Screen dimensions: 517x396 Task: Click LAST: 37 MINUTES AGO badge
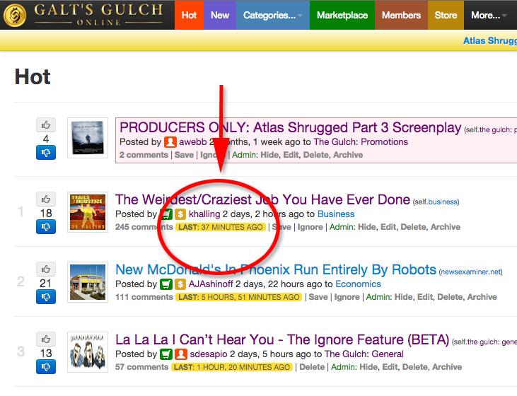[x=221, y=227]
